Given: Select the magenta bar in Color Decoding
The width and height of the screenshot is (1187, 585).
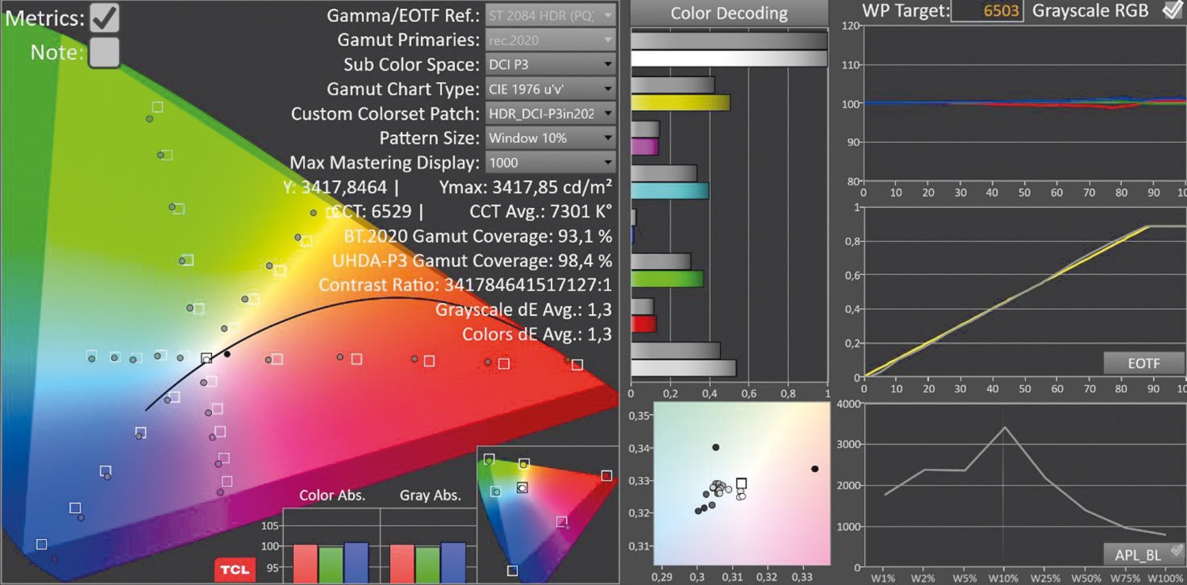Looking at the screenshot, I should [x=645, y=147].
